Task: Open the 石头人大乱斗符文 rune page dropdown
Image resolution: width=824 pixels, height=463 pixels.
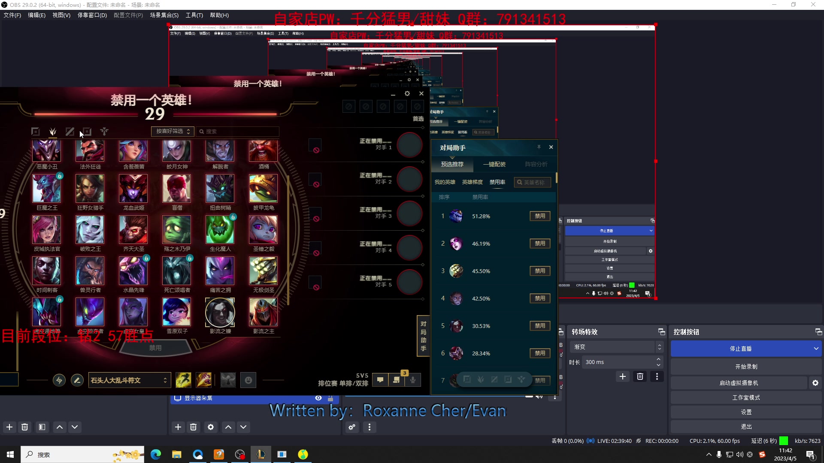Action: click(130, 380)
